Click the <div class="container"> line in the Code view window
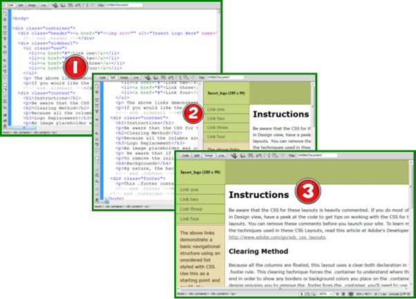416x299 pixels. (44, 28)
